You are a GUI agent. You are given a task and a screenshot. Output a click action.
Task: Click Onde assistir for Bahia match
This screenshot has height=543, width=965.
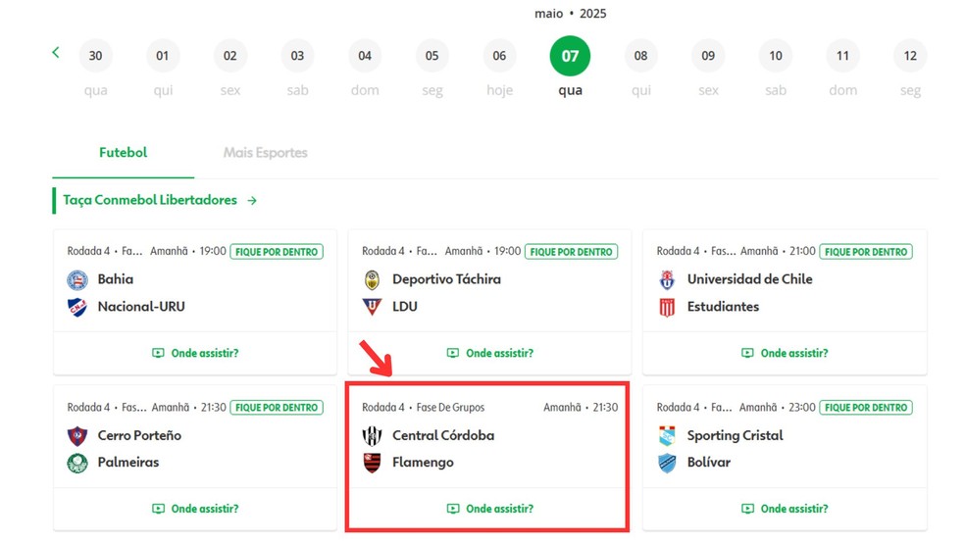[195, 353]
